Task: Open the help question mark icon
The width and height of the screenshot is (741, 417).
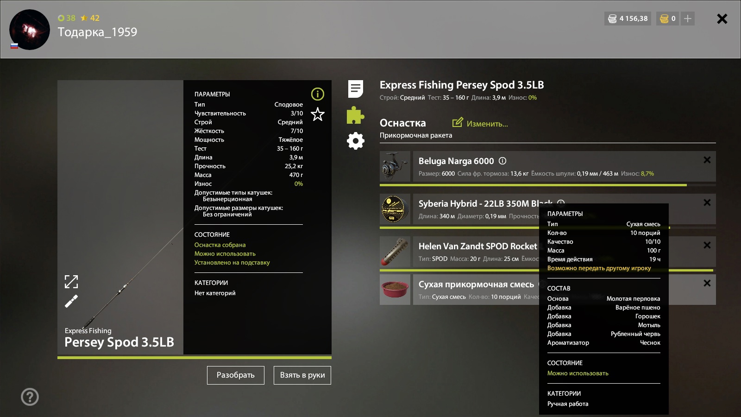Action: pyautogui.click(x=30, y=397)
